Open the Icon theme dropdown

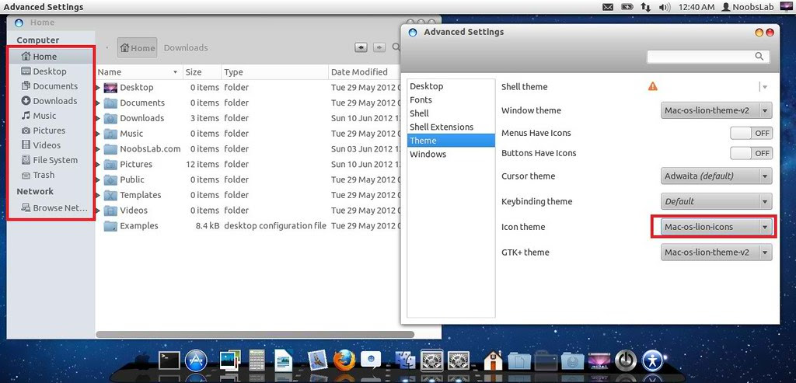point(716,227)
